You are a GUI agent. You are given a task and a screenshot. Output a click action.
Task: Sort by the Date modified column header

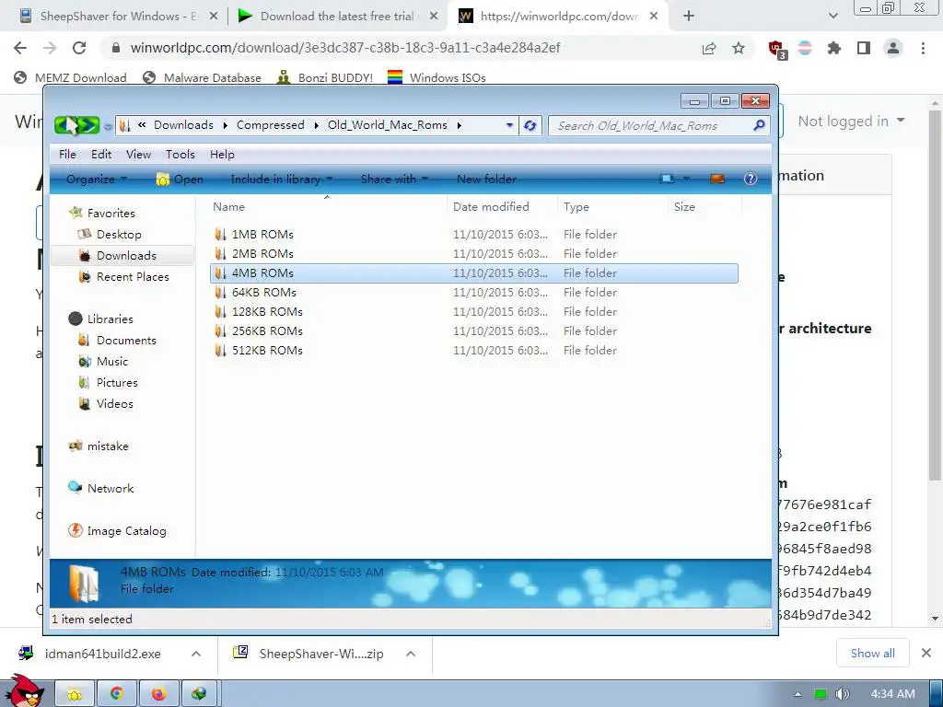[x=491, y=207]
